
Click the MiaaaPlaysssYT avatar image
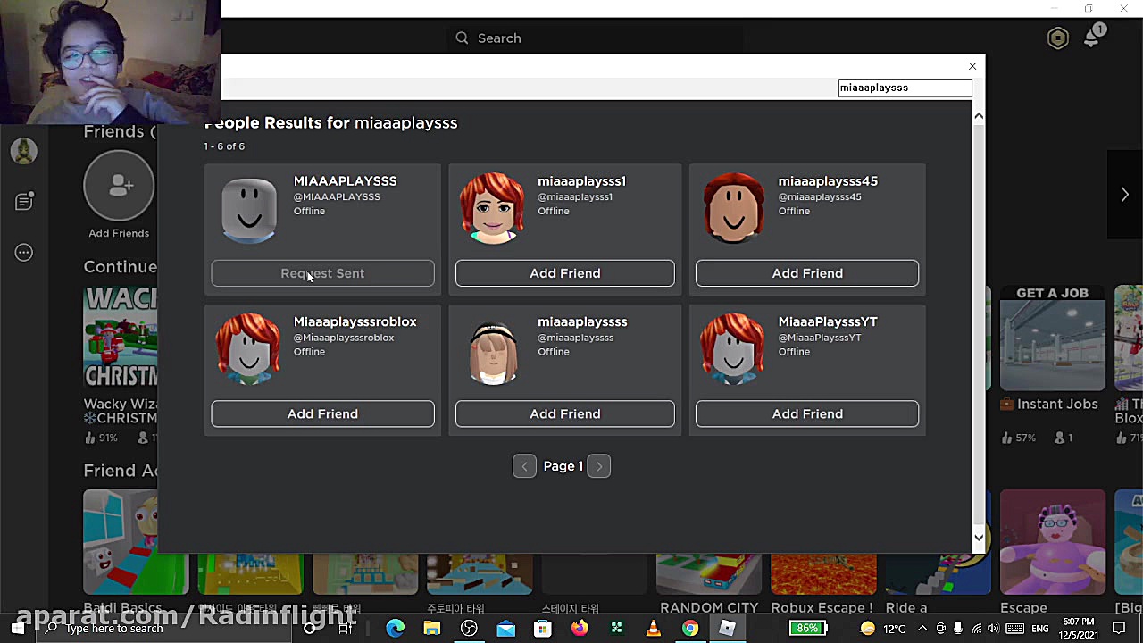pyautogui.click(x=733, y=349)
